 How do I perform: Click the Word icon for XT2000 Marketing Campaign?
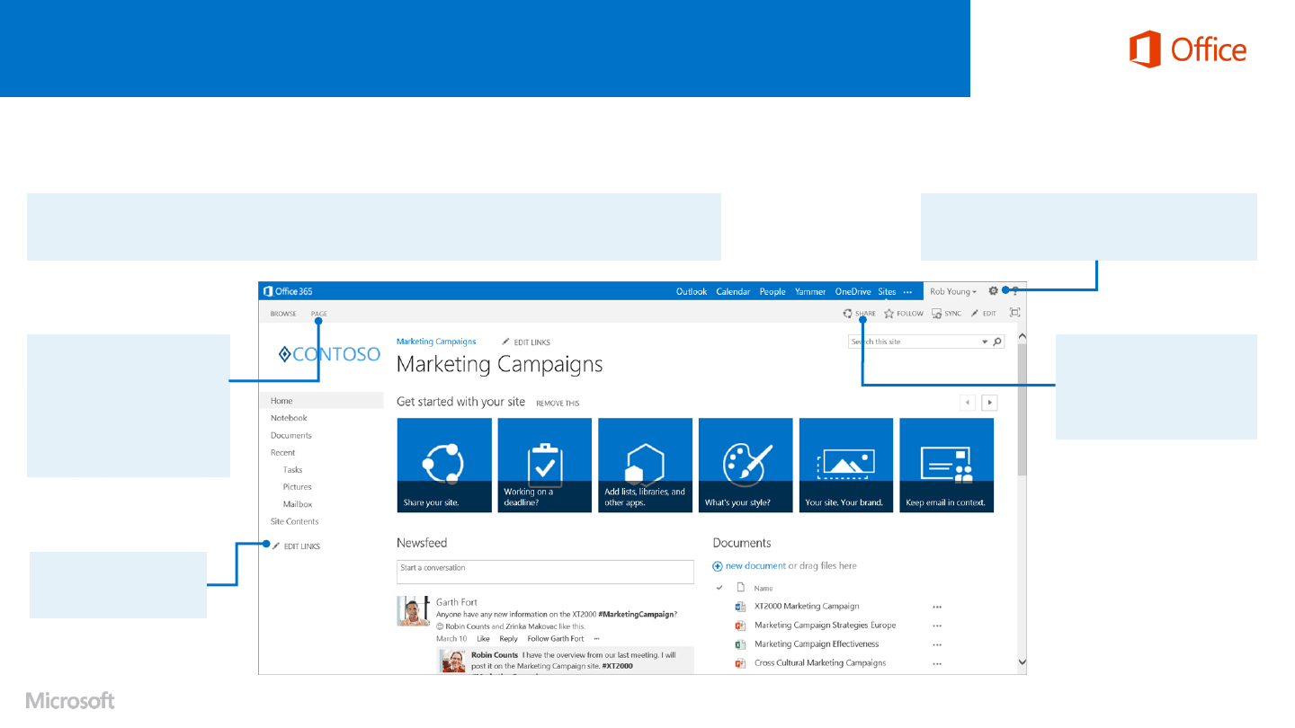pyautogui.click(x=740, y=607)
